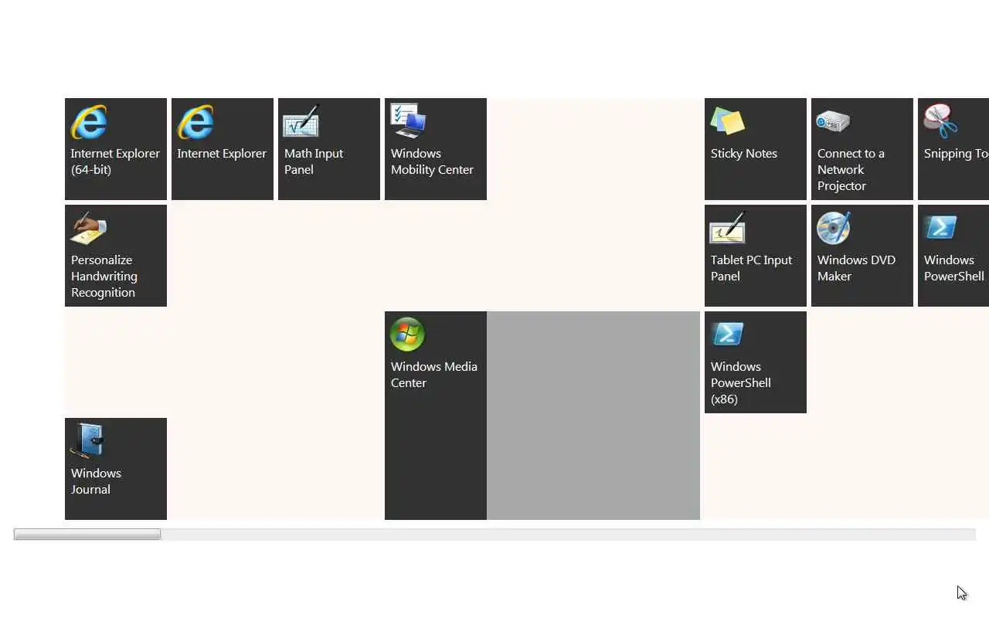
Task: Click the "Windows DVD Maker" label text
Action: [856, 268]
